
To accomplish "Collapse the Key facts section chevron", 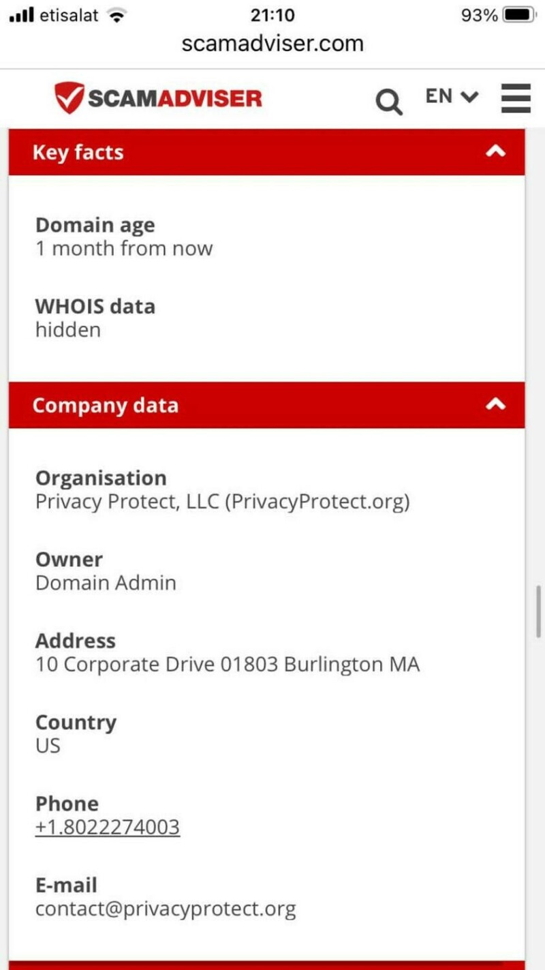I will (495, 151).
